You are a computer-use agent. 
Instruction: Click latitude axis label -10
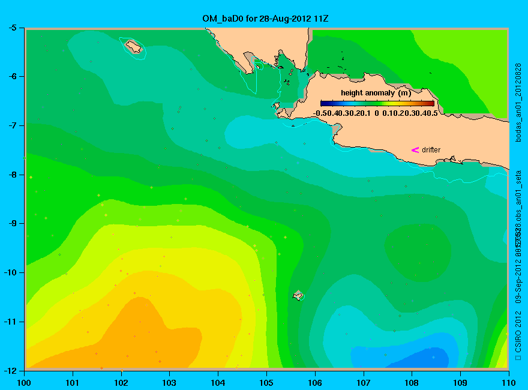click(10, 272)
